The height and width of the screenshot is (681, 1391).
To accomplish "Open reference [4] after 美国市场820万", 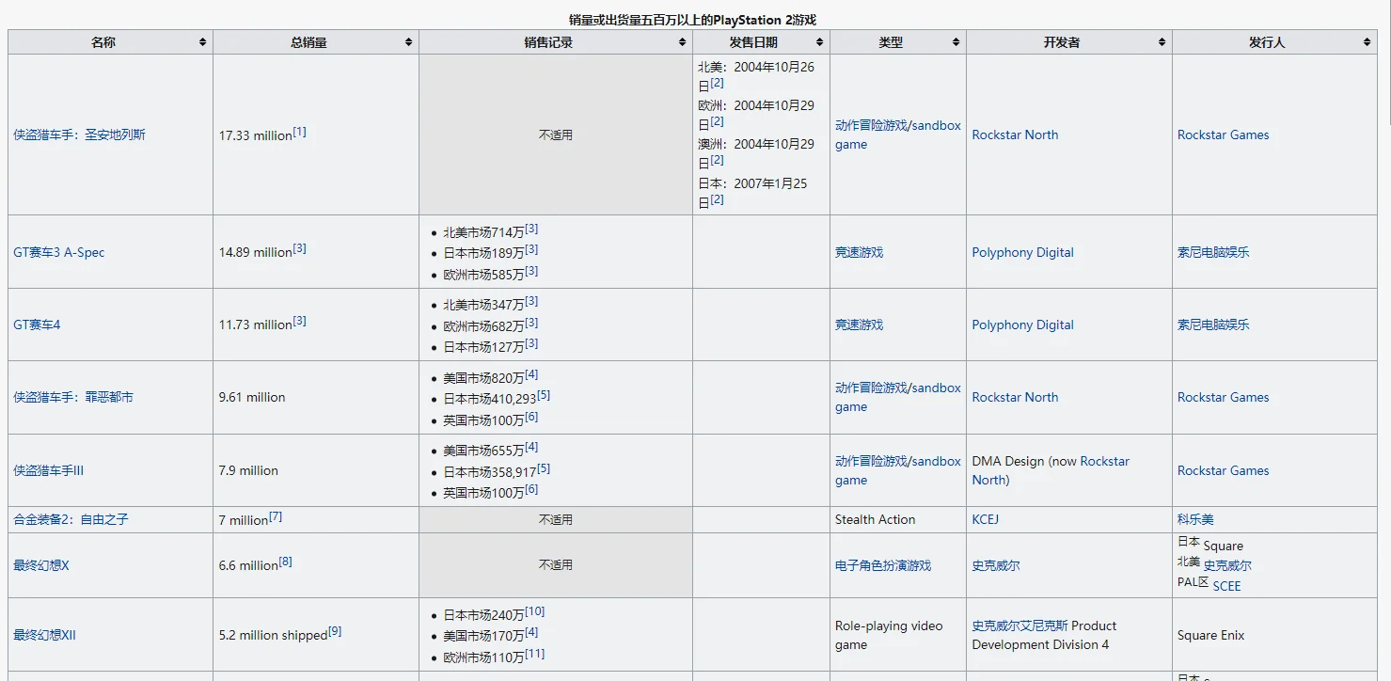I will pos(531,374).
